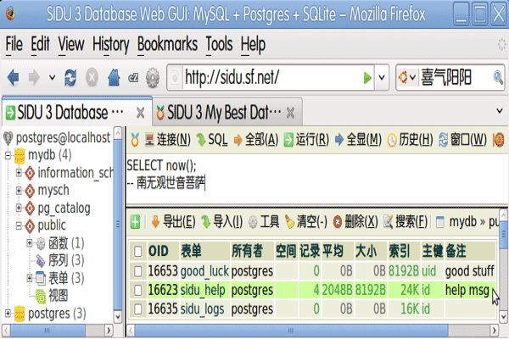Check the good_luck table row checkbox
Screen dimensions: 509x339
point(137,271)
